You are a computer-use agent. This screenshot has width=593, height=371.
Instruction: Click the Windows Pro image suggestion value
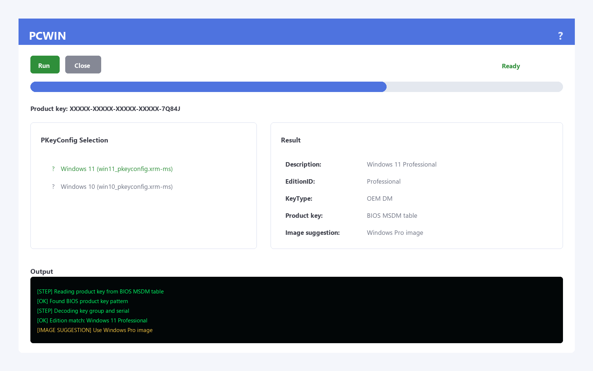(x=395, y=233)
